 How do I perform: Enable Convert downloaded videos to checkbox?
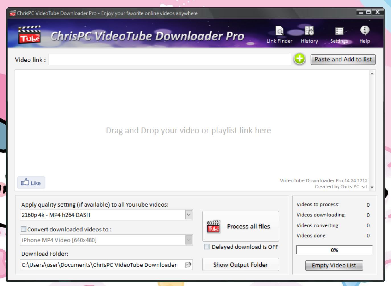24,229
